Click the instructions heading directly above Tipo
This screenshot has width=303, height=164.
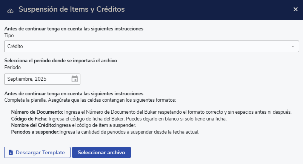coord(74,29)
